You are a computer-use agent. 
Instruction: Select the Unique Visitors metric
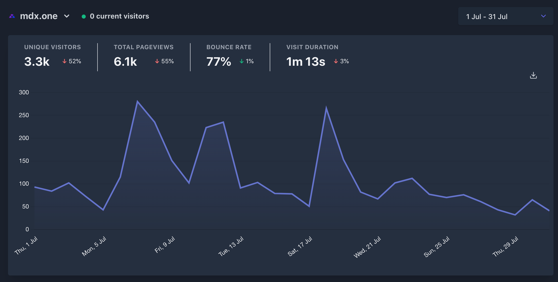(53, 47)
